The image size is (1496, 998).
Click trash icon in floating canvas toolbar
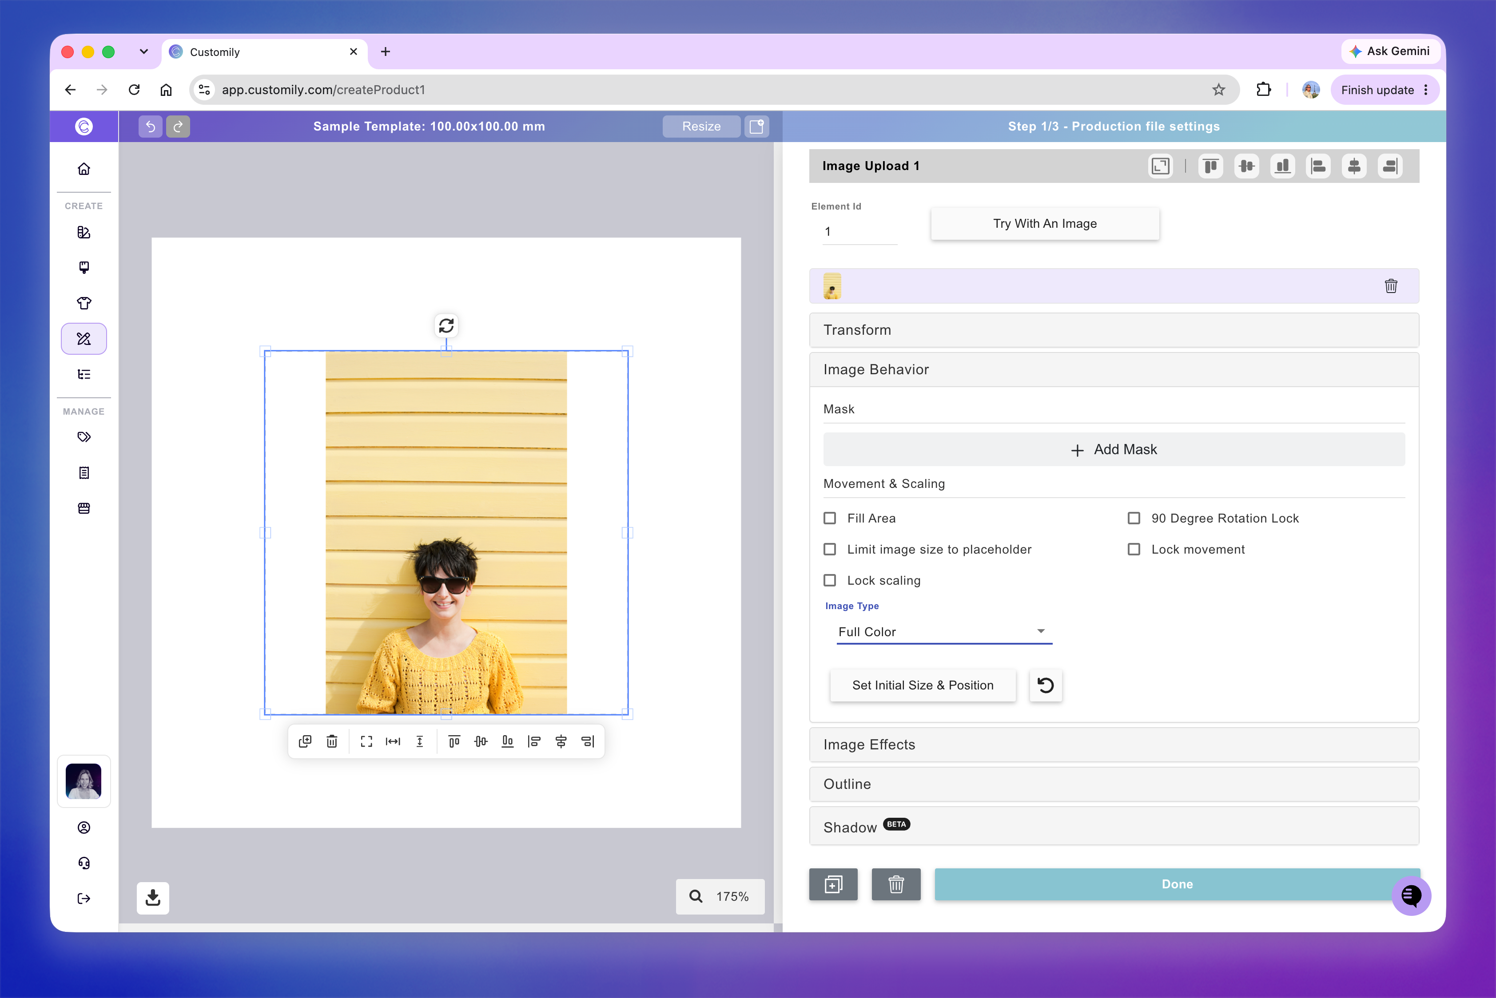pyautogui.click(x=332, y=741)
